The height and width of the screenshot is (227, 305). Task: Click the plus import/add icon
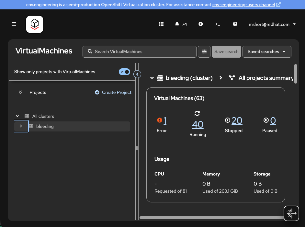coord(201,24)
